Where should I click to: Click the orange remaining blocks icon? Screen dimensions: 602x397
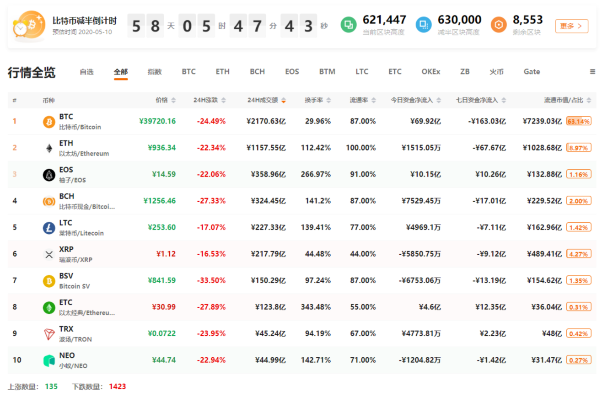coord(499,25)
